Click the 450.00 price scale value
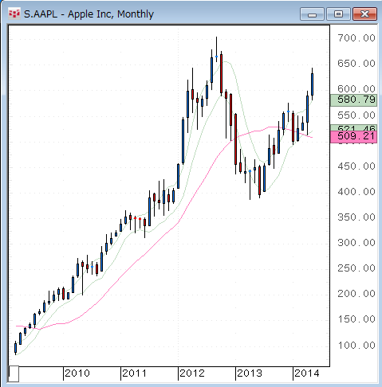 (356, 166)
